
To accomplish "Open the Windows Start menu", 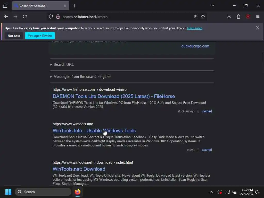I will [x=8, y=192].
